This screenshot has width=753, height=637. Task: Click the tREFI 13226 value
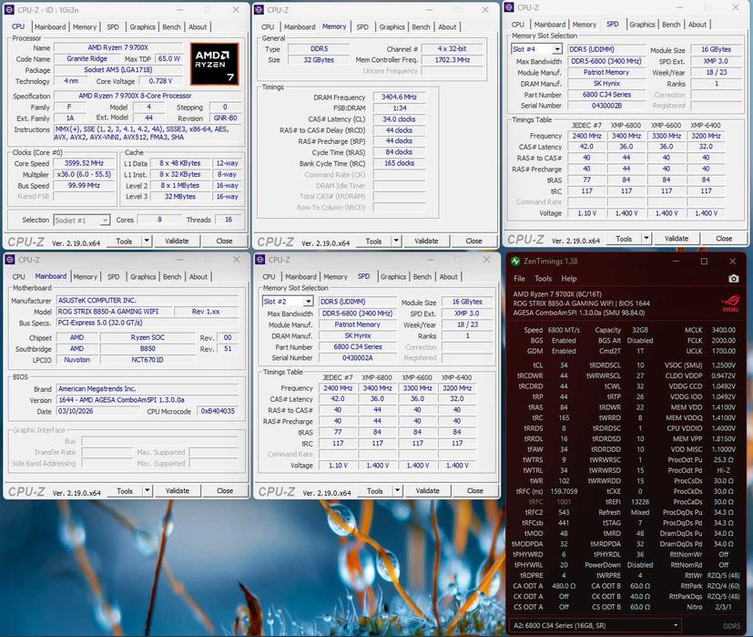(x=641, y=502)
